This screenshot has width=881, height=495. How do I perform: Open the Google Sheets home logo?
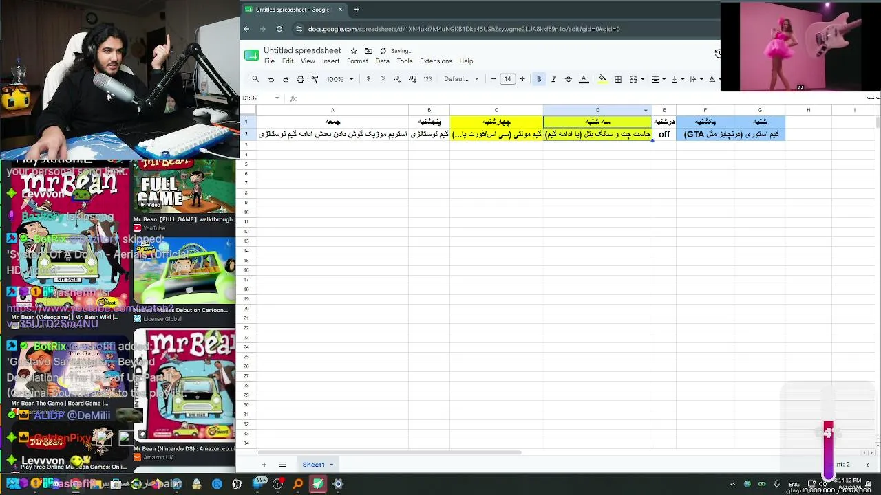252,55
